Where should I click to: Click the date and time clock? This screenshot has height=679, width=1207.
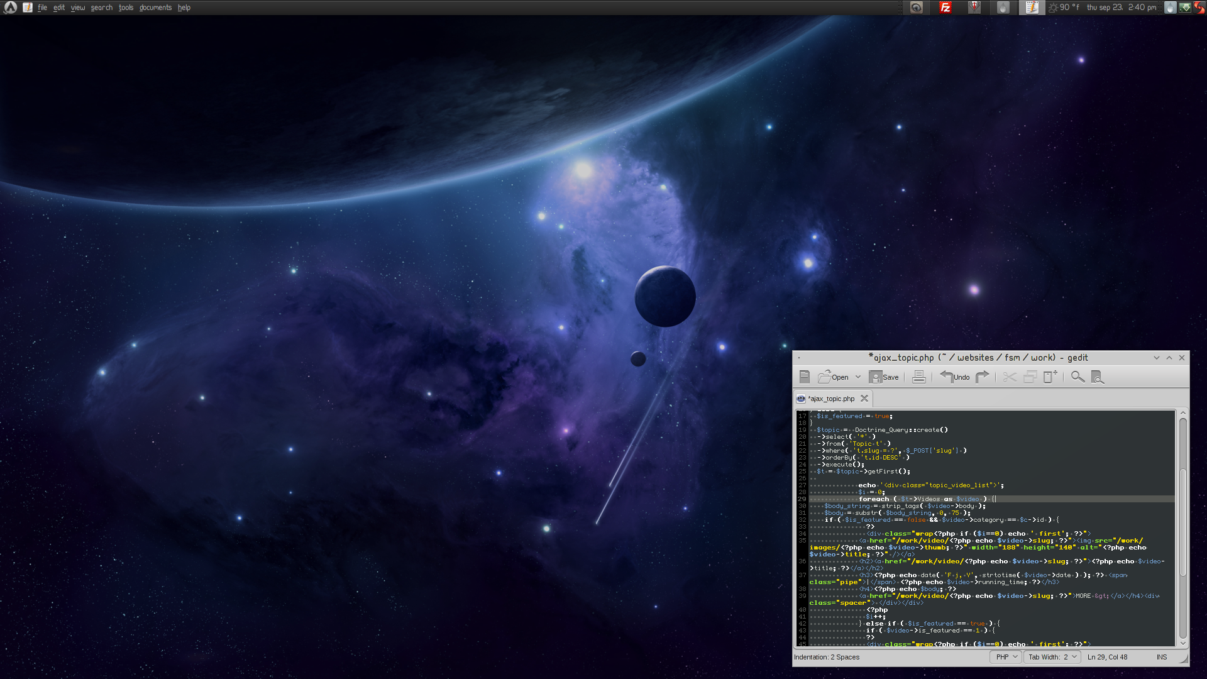click(x=1122, y=8)
